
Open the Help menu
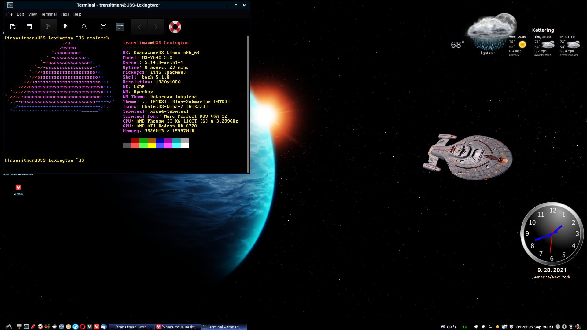(x=77, y=14)
